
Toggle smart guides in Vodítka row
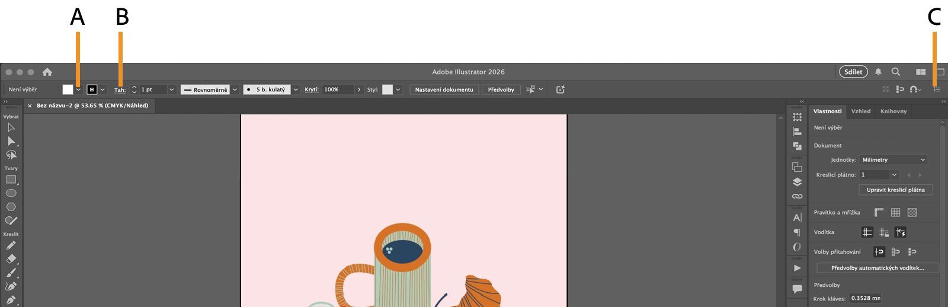(x=901, y=232)
